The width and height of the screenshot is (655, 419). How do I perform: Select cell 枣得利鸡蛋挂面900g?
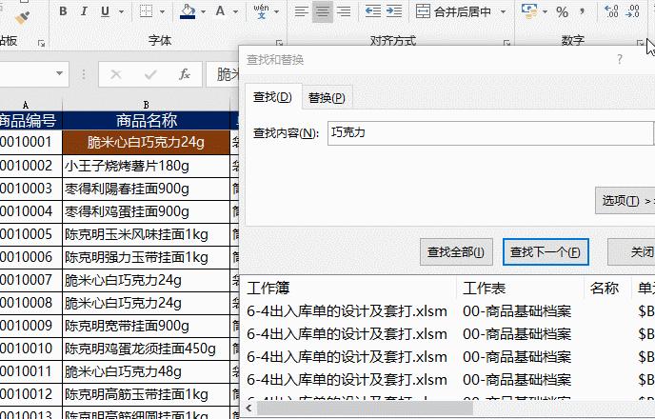[147, 211]
